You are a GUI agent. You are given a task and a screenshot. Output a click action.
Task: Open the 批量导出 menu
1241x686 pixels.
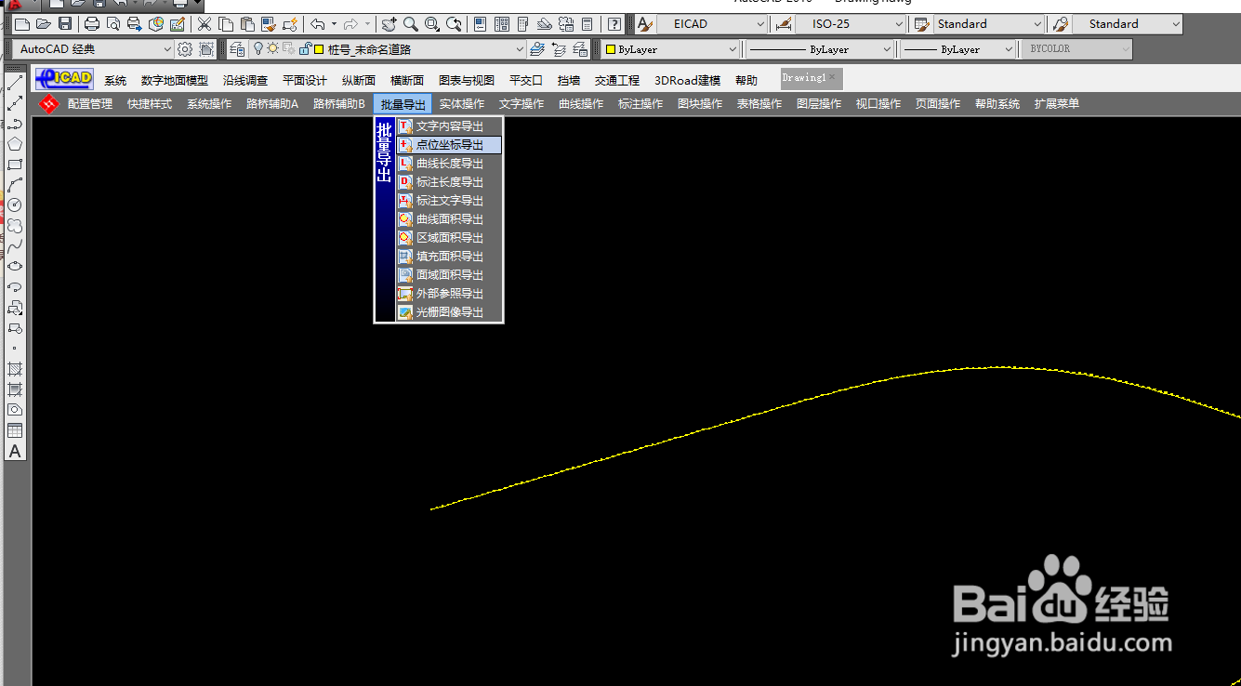(x=403, y=104)
